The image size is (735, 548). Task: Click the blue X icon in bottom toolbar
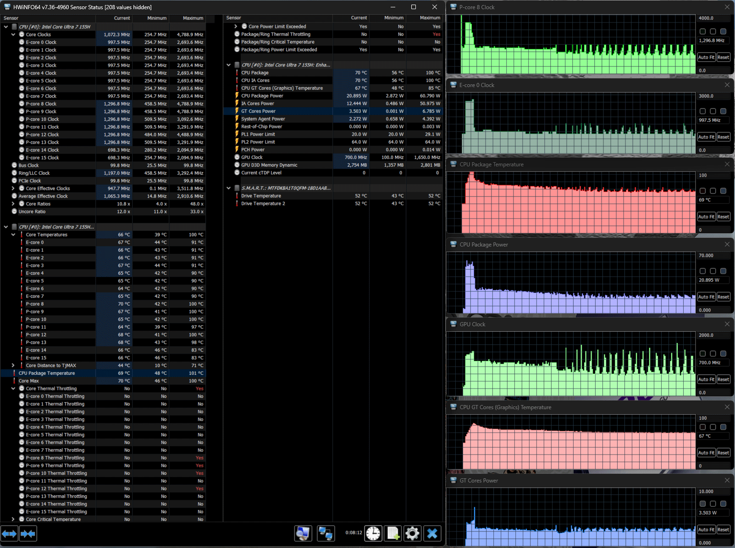tap(432, 533)
